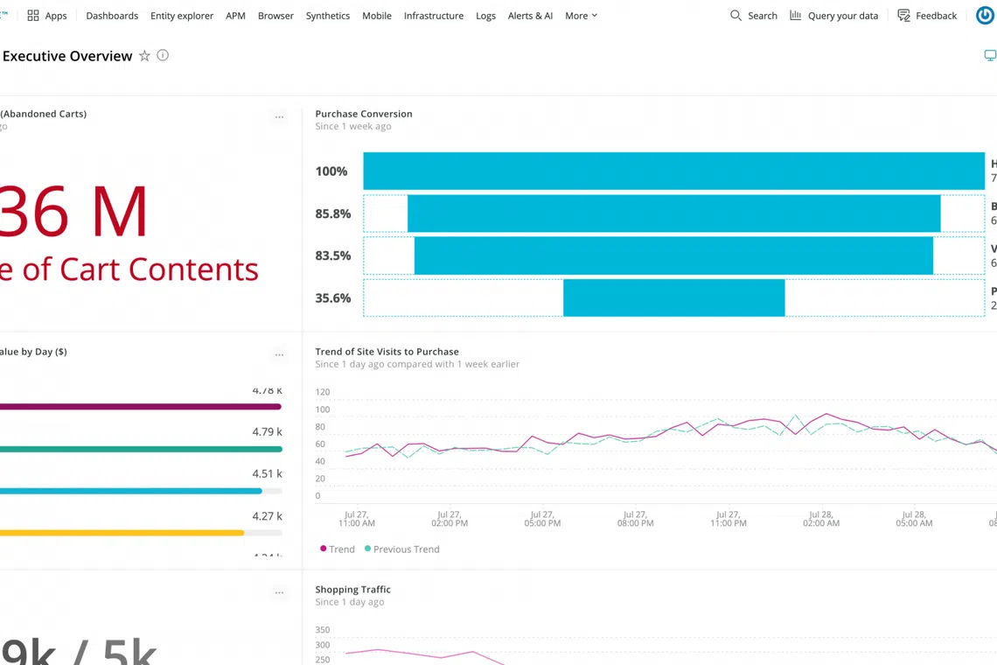Go to the Dashboards menu item
Screen dimensions: 997x665
(112, 16)
